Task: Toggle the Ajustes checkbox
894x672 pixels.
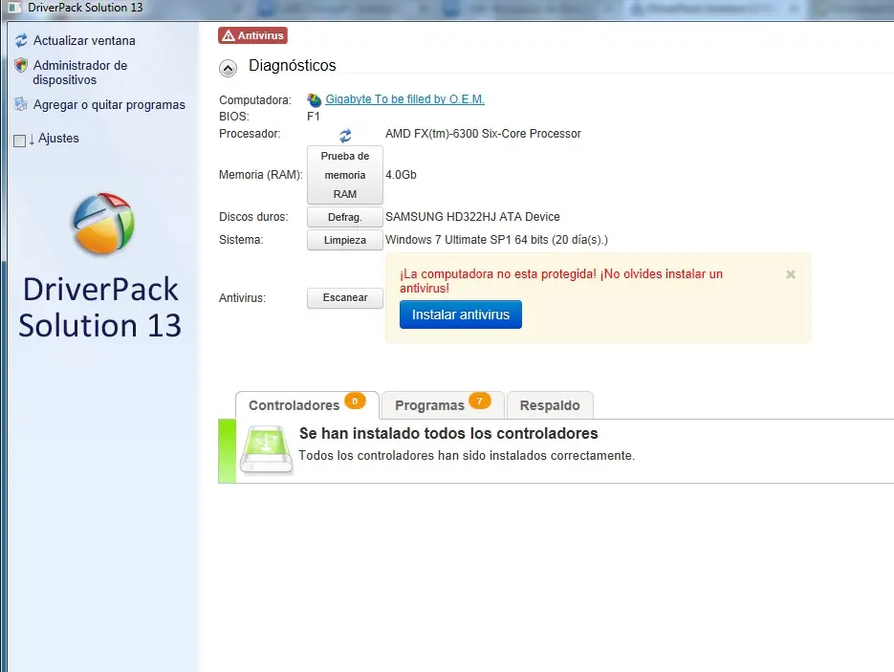Action: [x=19, y=141]
